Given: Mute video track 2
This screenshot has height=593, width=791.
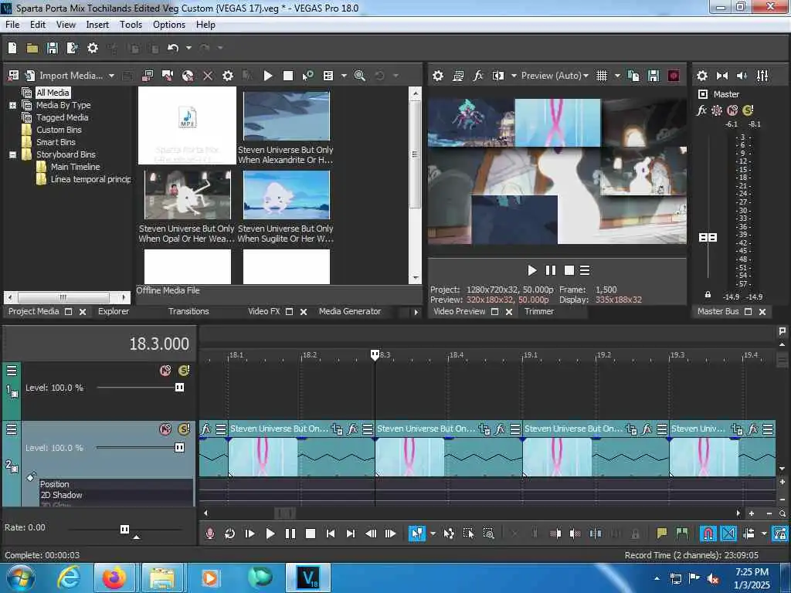Looking at the screenshot, I should 165,429.
